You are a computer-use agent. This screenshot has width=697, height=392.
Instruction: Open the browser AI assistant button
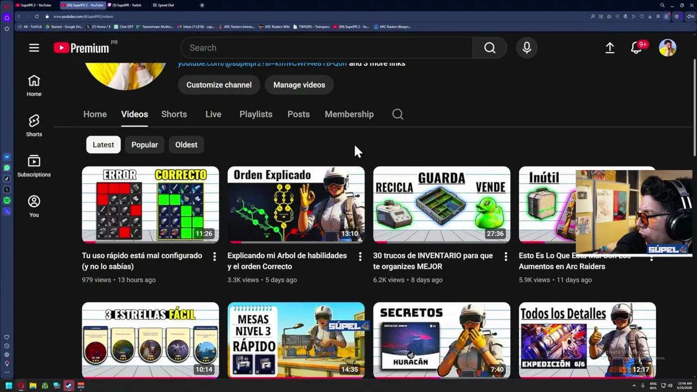pyautogui.click(x=690, y=16)
